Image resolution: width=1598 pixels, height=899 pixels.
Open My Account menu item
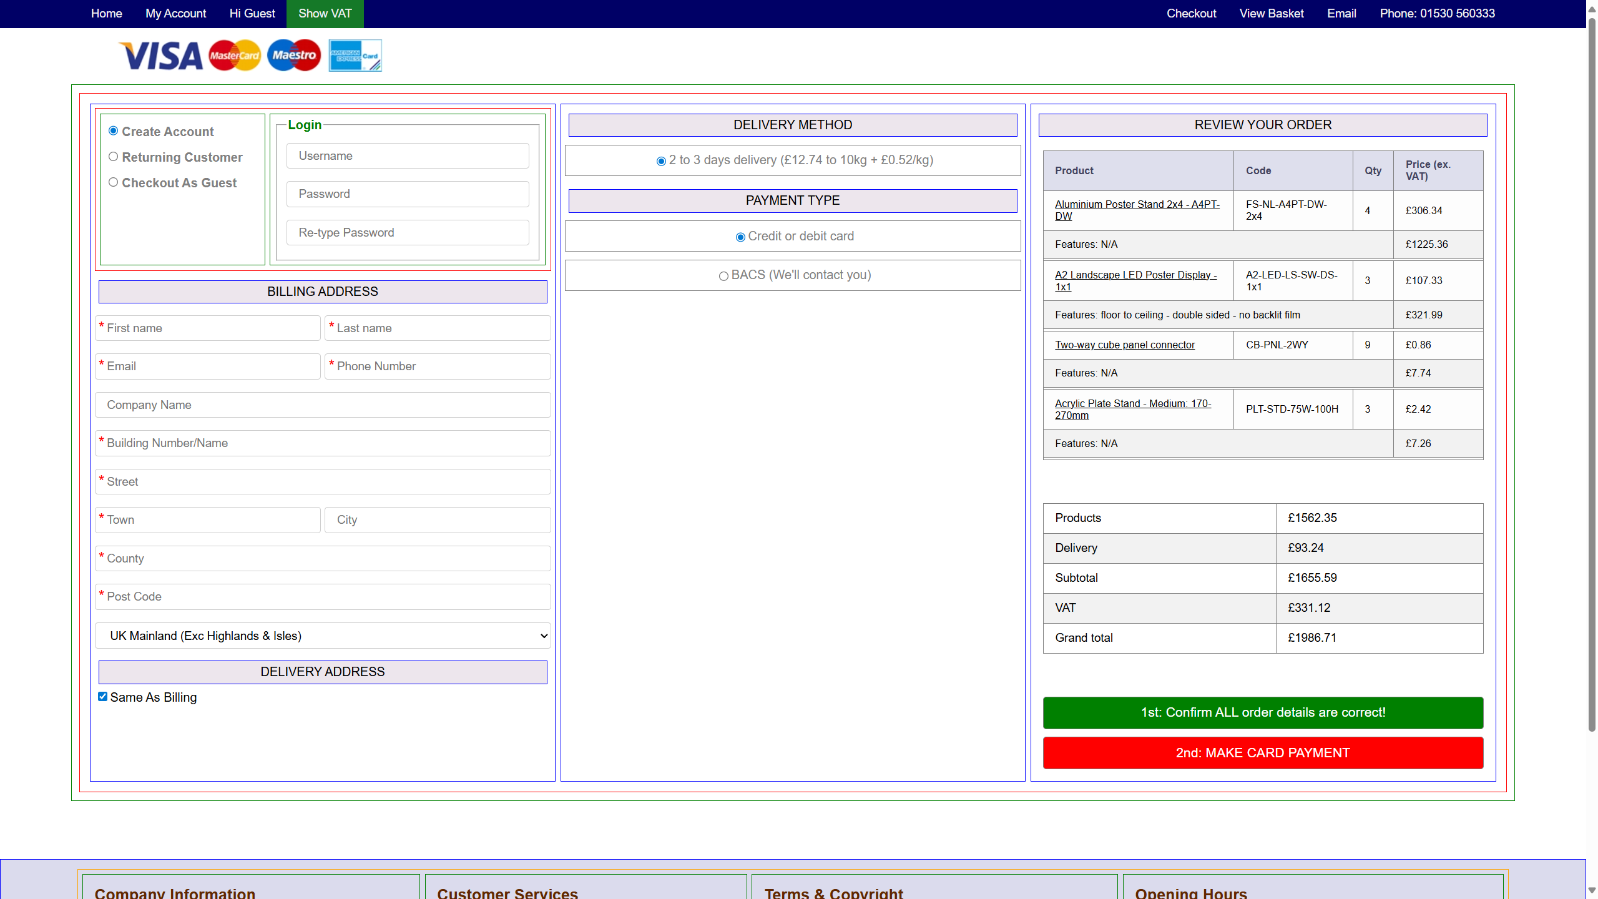[x=175, y=14]
